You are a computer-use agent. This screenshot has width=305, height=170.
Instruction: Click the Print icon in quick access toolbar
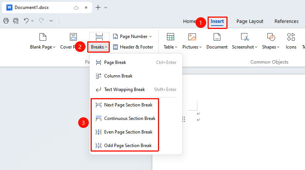coord(6,21)
